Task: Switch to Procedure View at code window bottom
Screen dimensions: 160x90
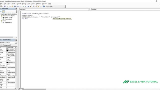Action: pyautogui.click(x=19, y=88)
